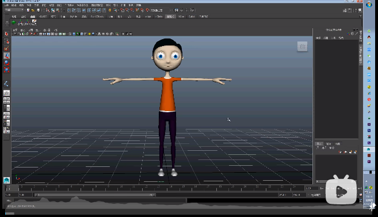Open the menu set dropdown
This screenshot has width=378, height=217.
click(x=14, y=10)
